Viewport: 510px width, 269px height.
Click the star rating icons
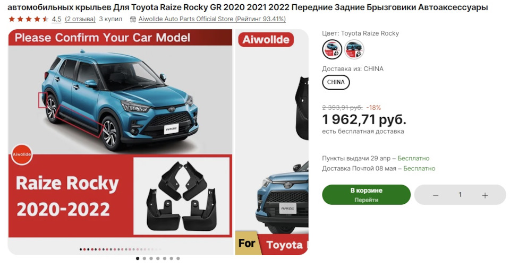[29, 19]
